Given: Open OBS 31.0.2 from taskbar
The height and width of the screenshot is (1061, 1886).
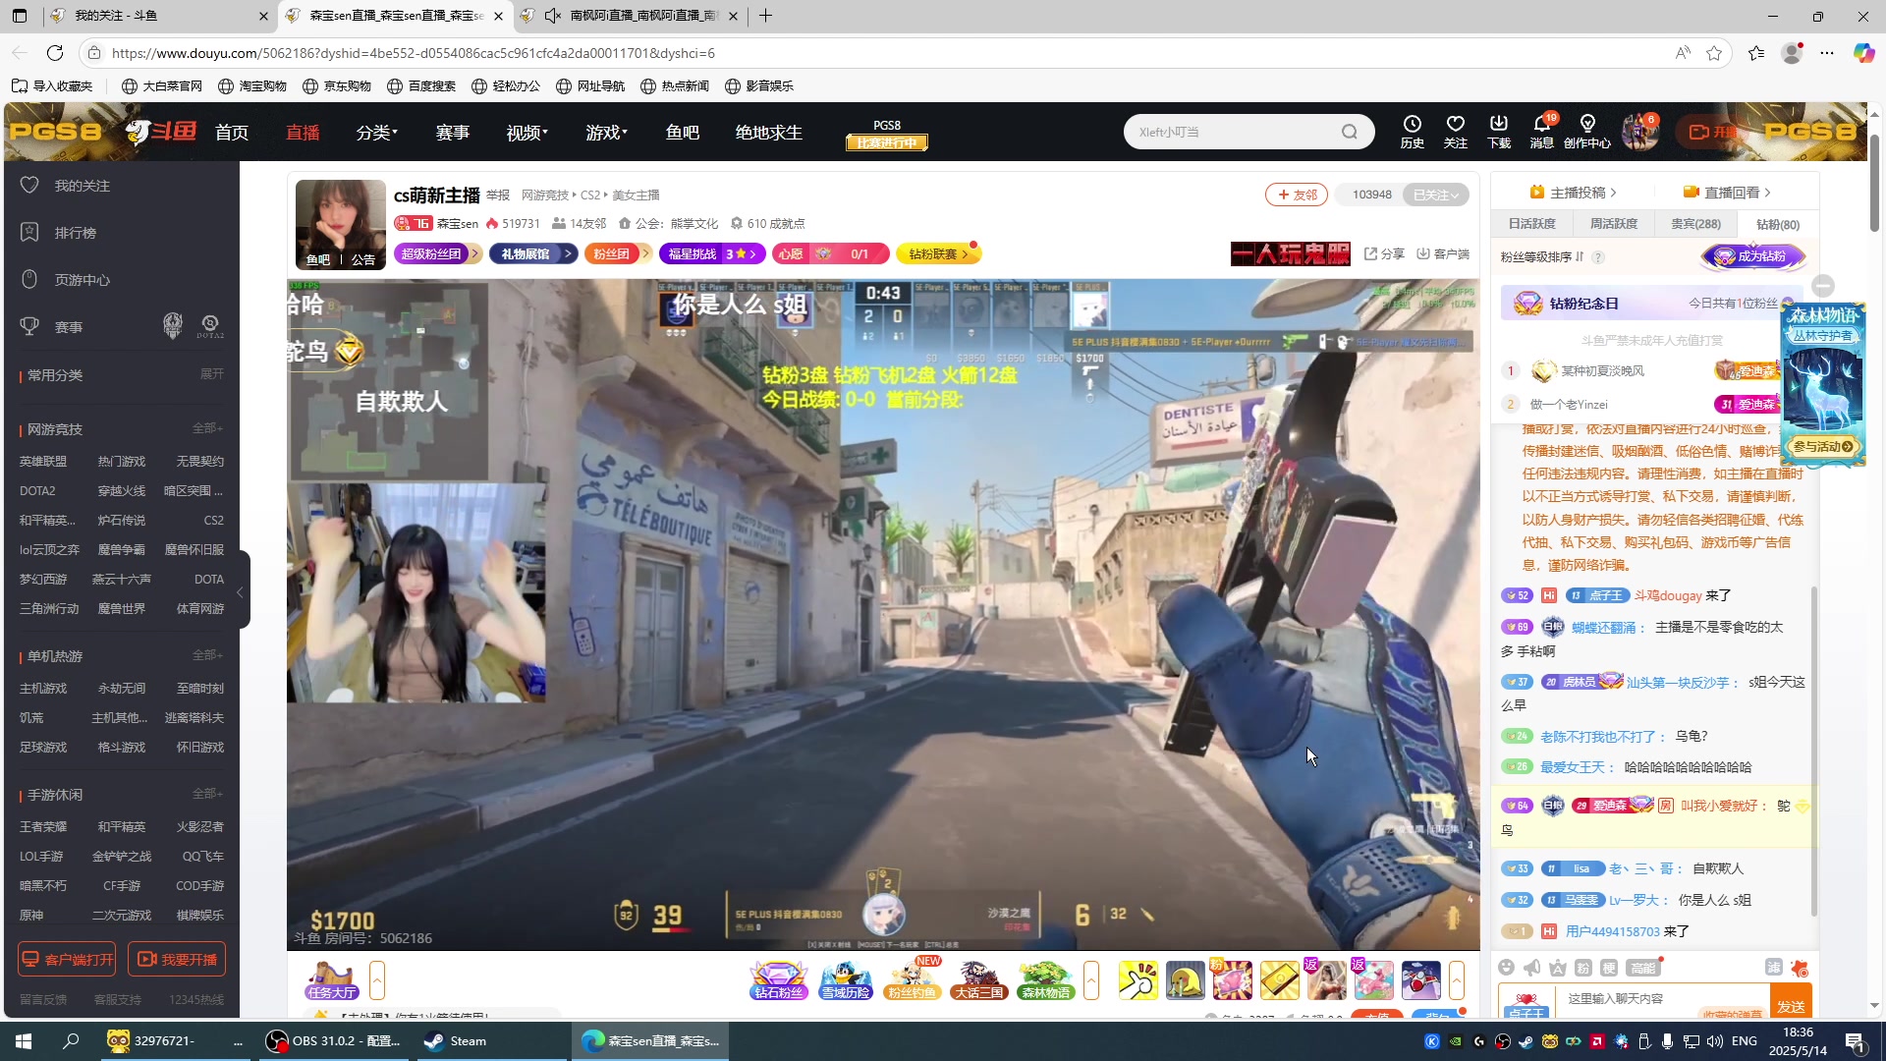Looking at the screenshot, I should click(335, 1041).
